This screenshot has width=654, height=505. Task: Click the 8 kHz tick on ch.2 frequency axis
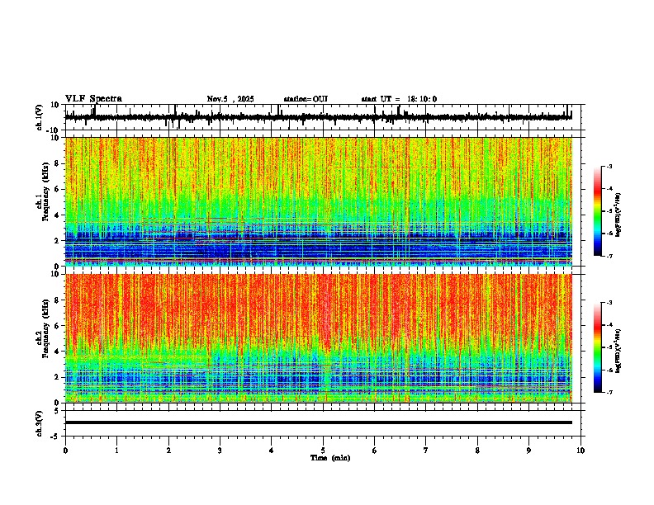[x=58, y=300]
